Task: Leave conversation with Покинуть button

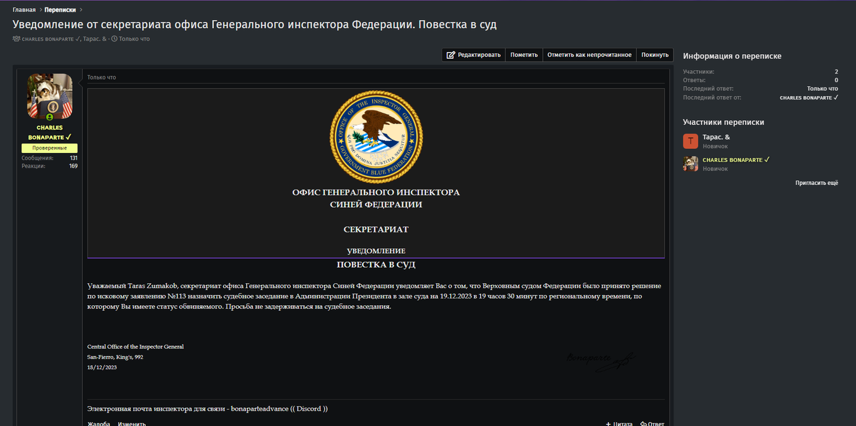Action: 655,55
